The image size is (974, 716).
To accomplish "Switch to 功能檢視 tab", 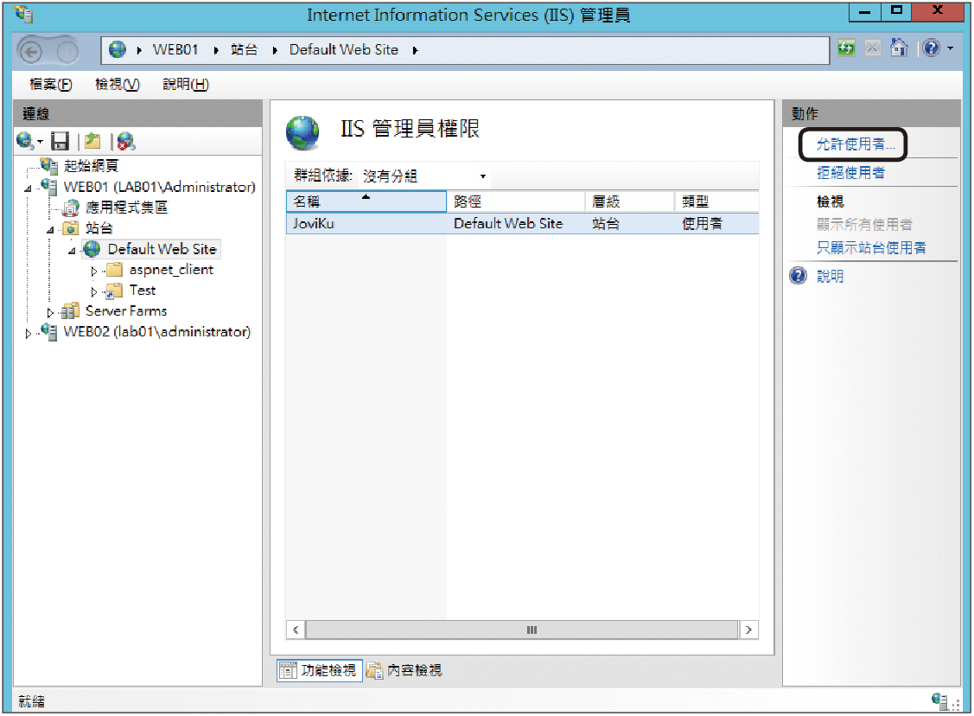I will [x=319, y=670].
